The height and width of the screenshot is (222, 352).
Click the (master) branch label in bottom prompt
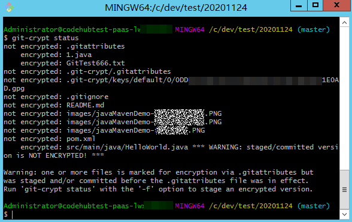(314, 206)
